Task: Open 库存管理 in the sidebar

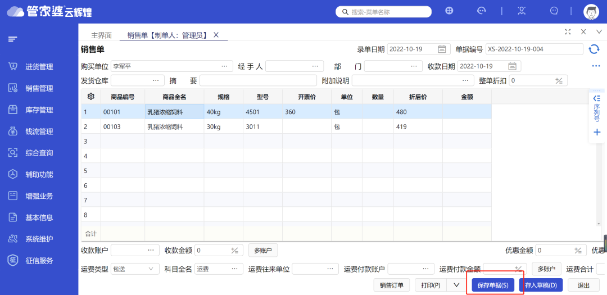Action: pyautogui.click(x=39, y=110)
